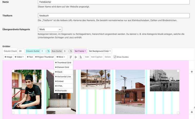Click the align top icon
The width and height of the screenshot is (195, 119).
pyautogui.click(x=71, y=57)
